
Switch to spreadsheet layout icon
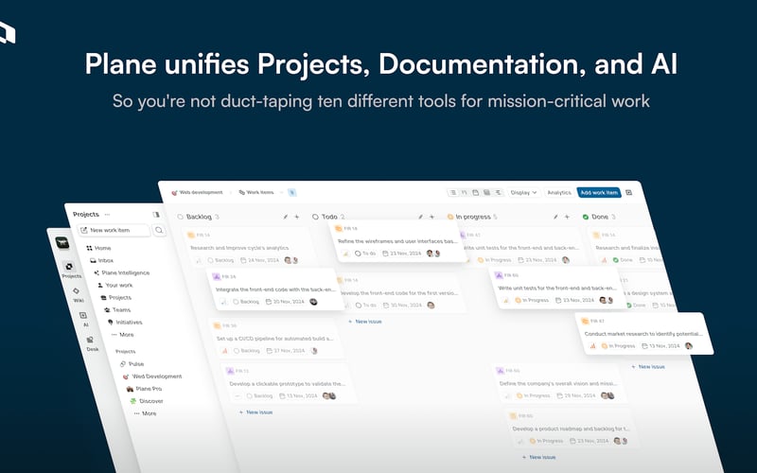pyautogui.click(x=486, y=192)
